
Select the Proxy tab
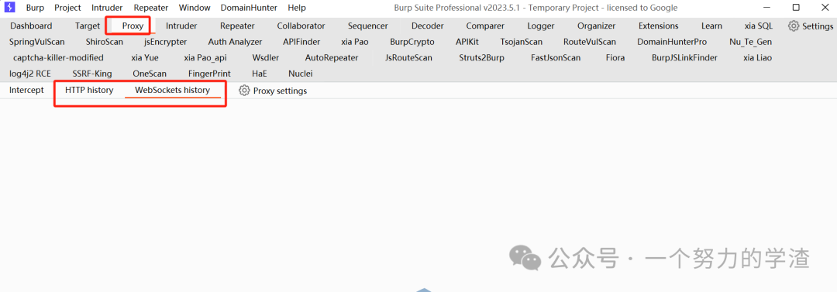point(133,26)
